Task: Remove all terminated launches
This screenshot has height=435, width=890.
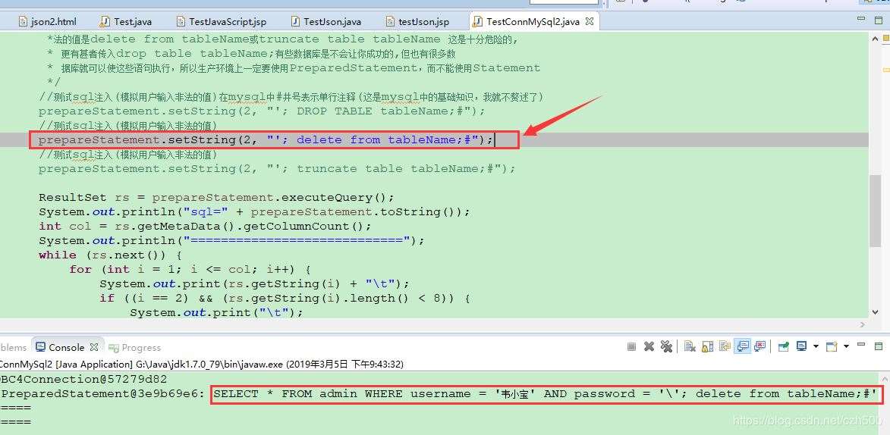Action: (x=666, y=346)
